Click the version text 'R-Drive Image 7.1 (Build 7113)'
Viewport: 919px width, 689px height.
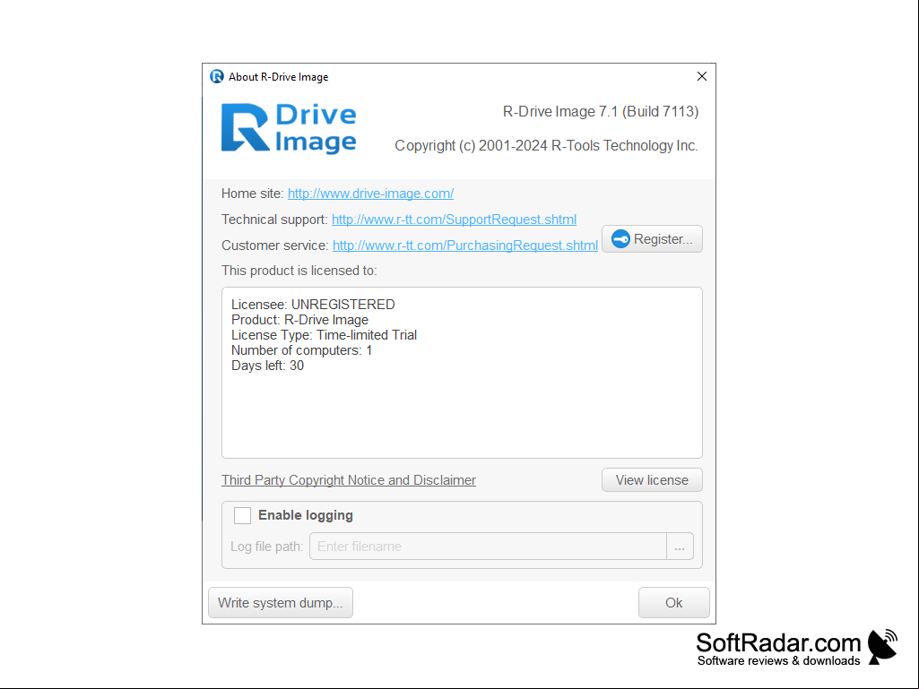[601, 111]
